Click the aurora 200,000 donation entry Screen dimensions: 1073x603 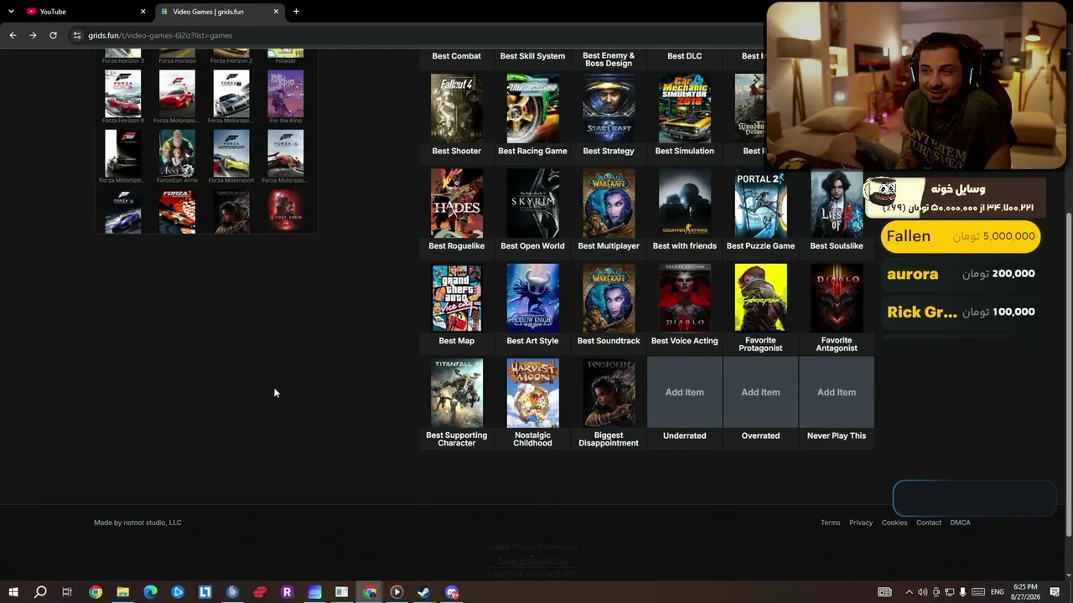961,274
